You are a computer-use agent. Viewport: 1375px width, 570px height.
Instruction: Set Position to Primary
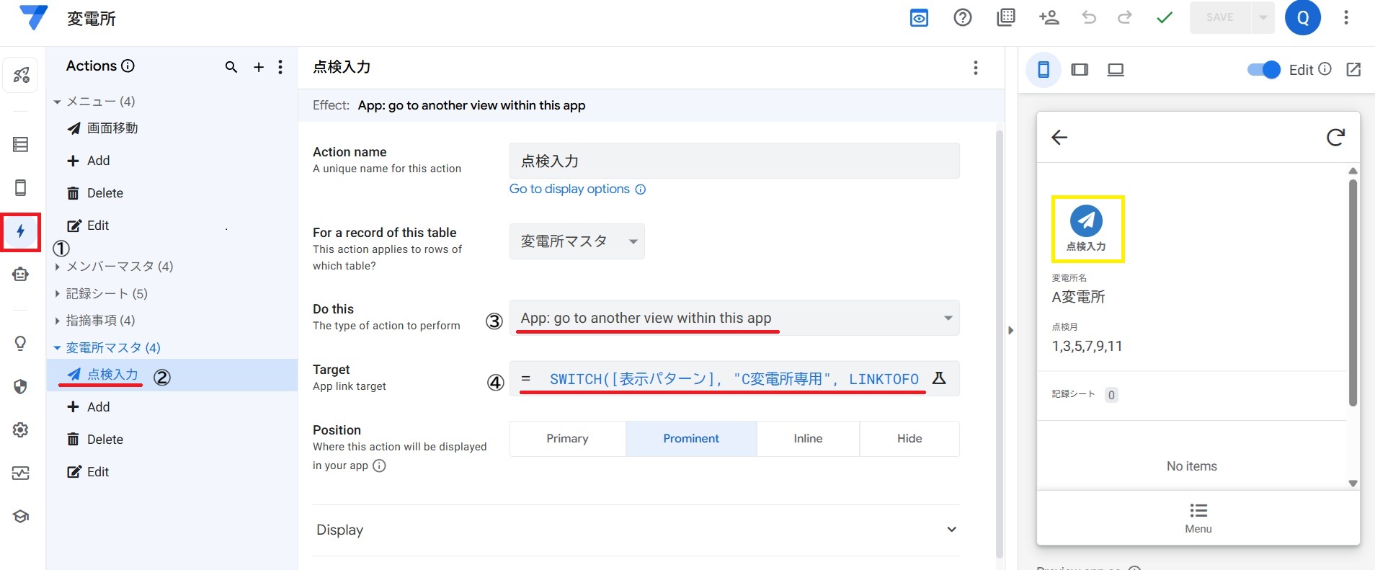(567, 439)
